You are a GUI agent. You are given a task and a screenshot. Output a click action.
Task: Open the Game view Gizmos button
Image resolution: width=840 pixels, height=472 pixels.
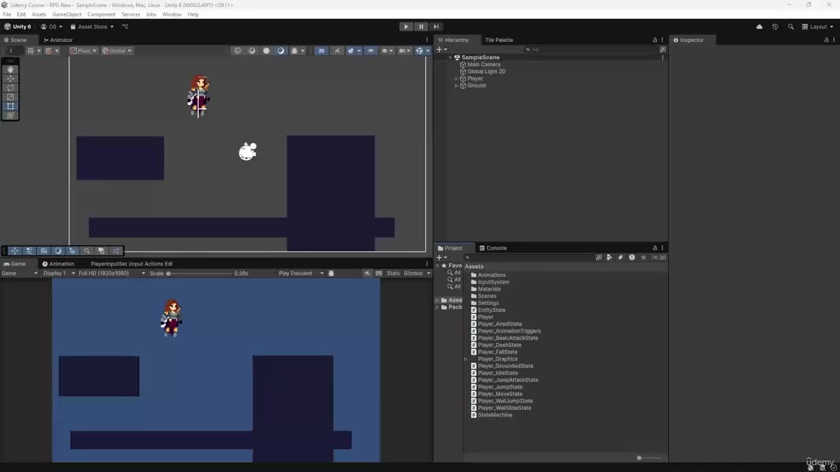413,273
